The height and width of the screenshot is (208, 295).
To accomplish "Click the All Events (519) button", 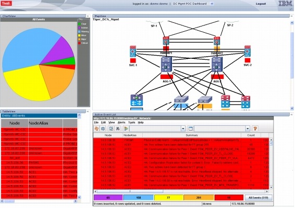I will click(x=259, y=198).
